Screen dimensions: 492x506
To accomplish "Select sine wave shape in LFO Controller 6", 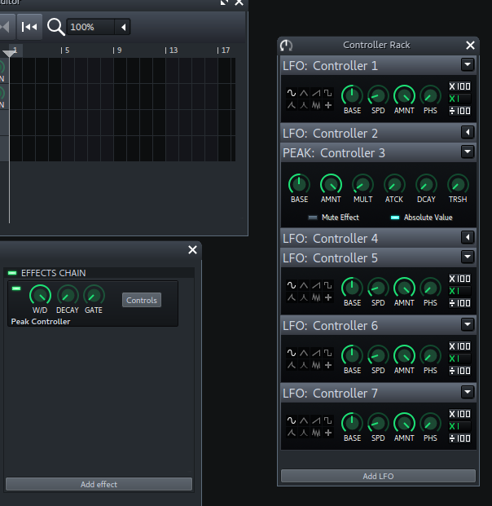I will click(292, 353).
